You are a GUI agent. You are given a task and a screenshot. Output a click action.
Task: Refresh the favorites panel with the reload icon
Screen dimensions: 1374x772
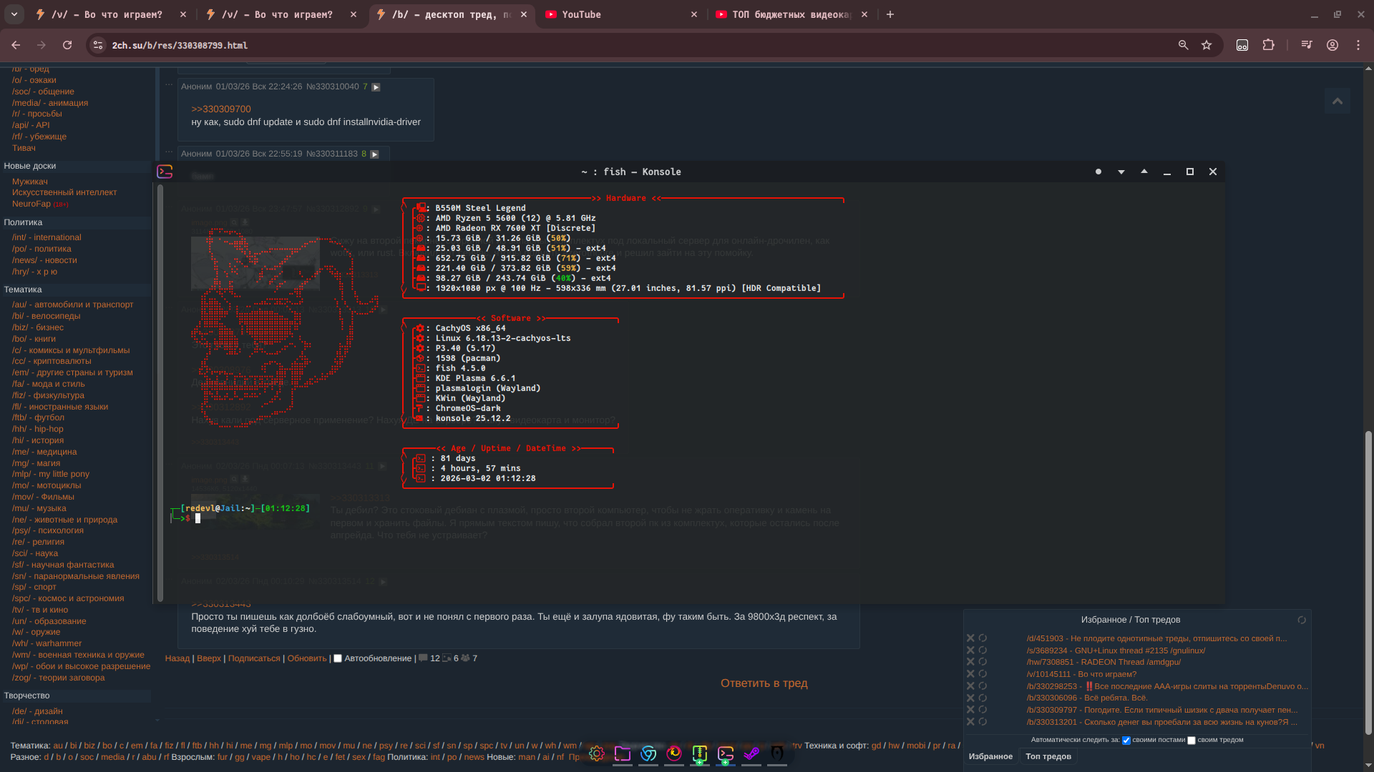click(x=1302, y=620)
